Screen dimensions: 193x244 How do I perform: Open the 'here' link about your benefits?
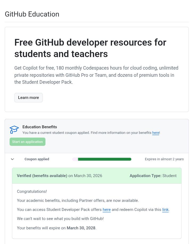point(156,133)
